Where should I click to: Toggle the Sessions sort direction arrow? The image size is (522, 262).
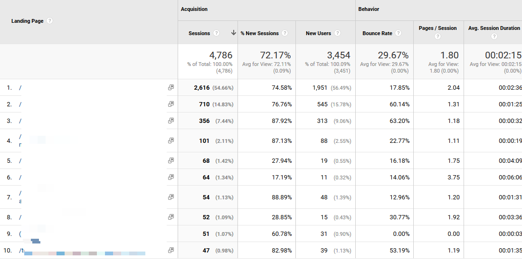pyautogui.click(x=233, y=33)
